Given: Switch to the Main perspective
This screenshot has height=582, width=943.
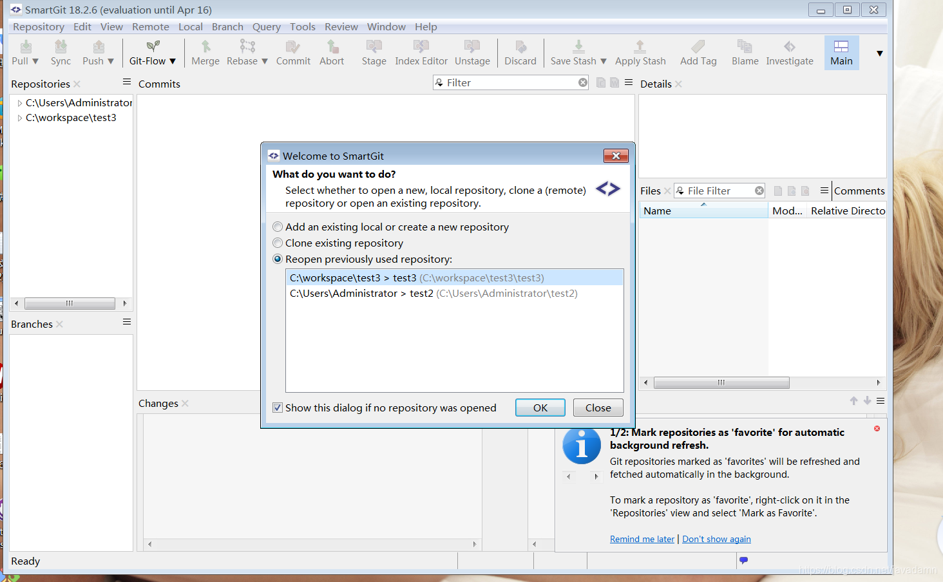Looking at the screenshot, I should pyautogui.click(x=841, y=53).
